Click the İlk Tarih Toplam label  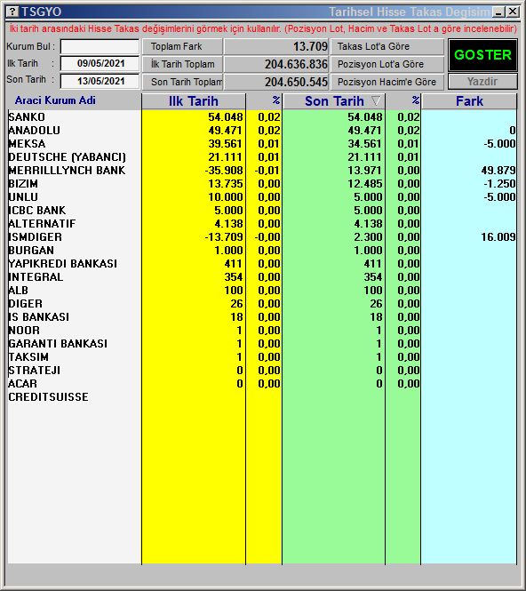pyautogui.click(x=182, y=64)
